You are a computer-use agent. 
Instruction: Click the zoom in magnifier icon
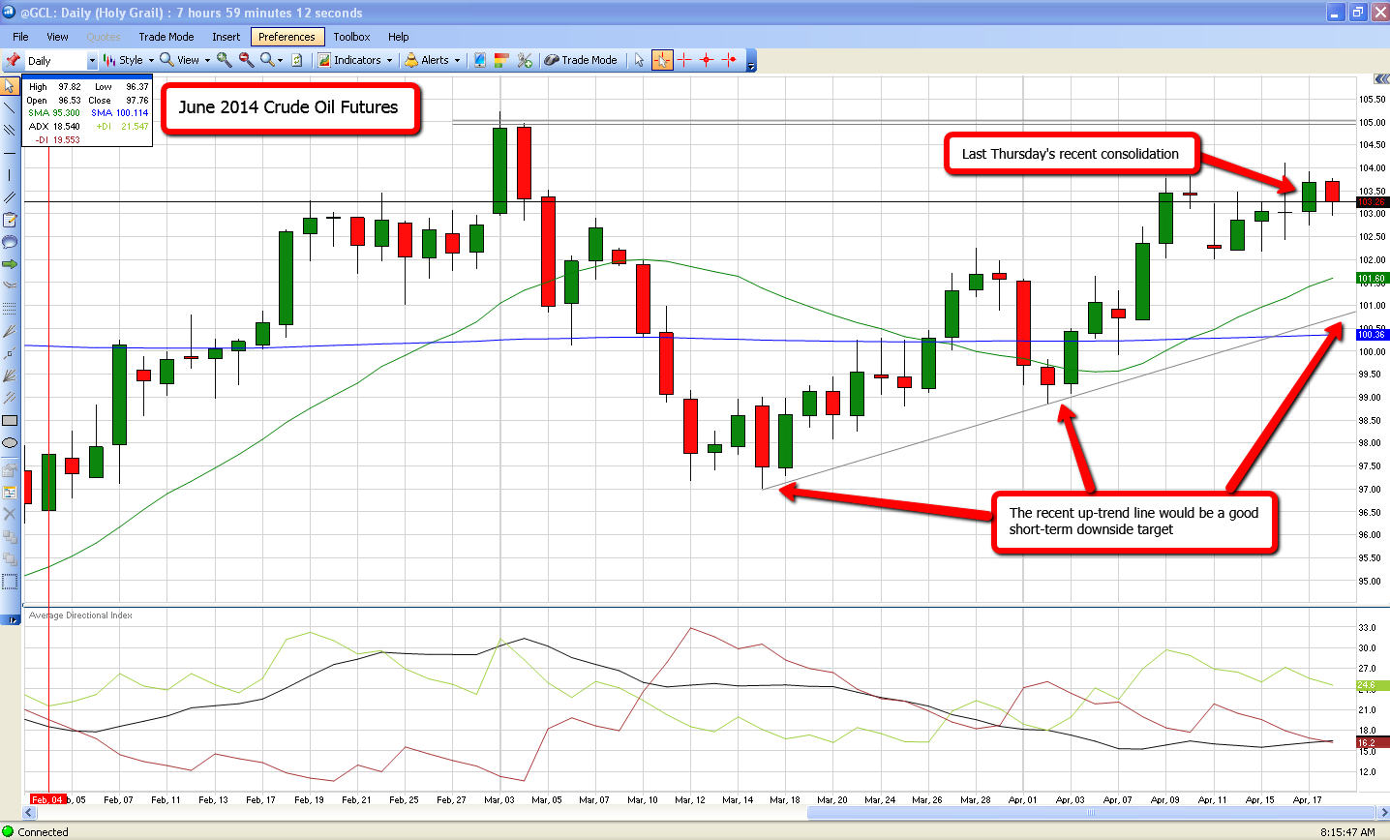[225, 60]
